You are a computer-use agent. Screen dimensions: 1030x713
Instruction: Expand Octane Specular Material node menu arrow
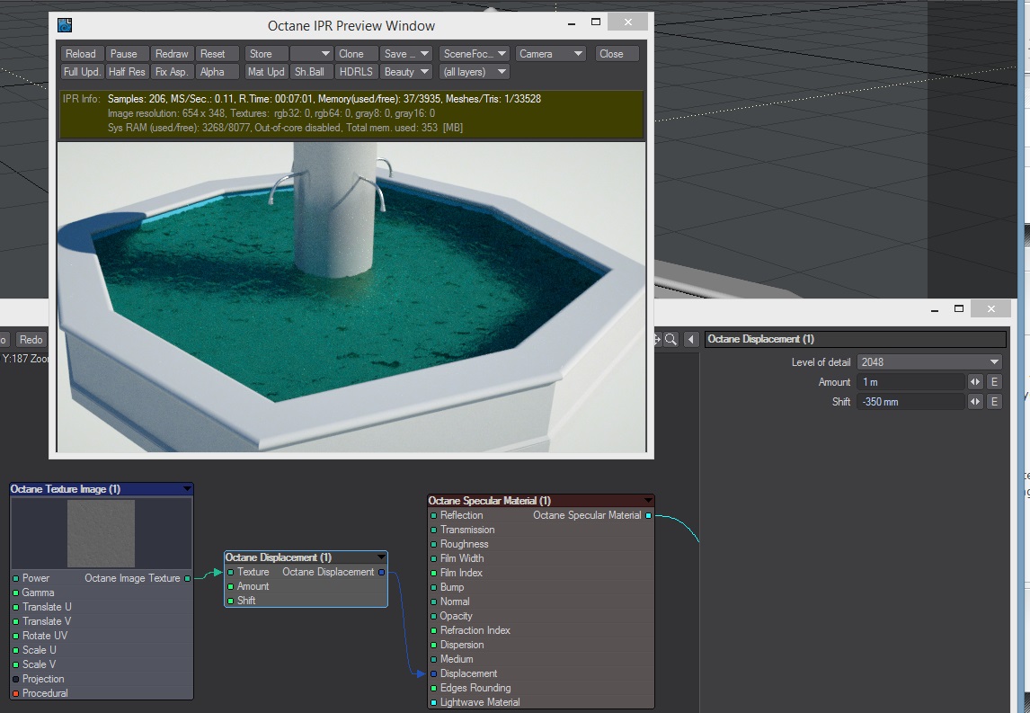(x=648, y=501)
